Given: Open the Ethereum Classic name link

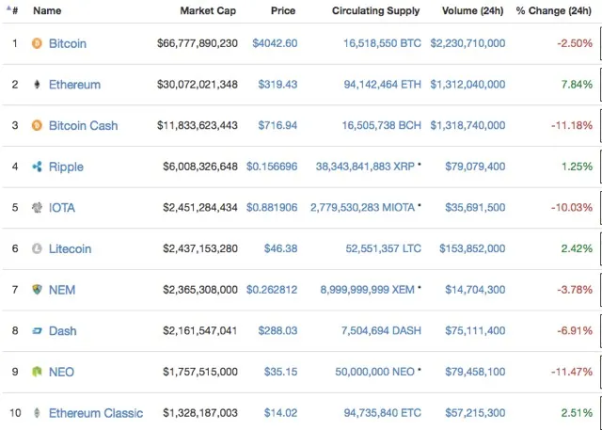Looking at the screenshot, I should coord(96,413).
